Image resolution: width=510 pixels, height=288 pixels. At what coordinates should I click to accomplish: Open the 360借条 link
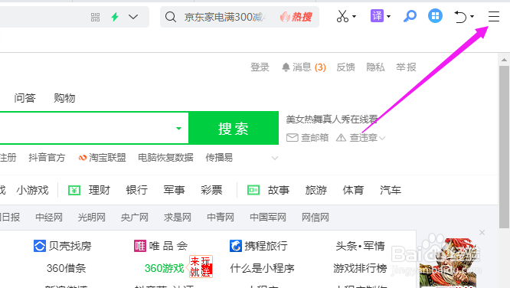pyautogui.click(x=67, y=269)
